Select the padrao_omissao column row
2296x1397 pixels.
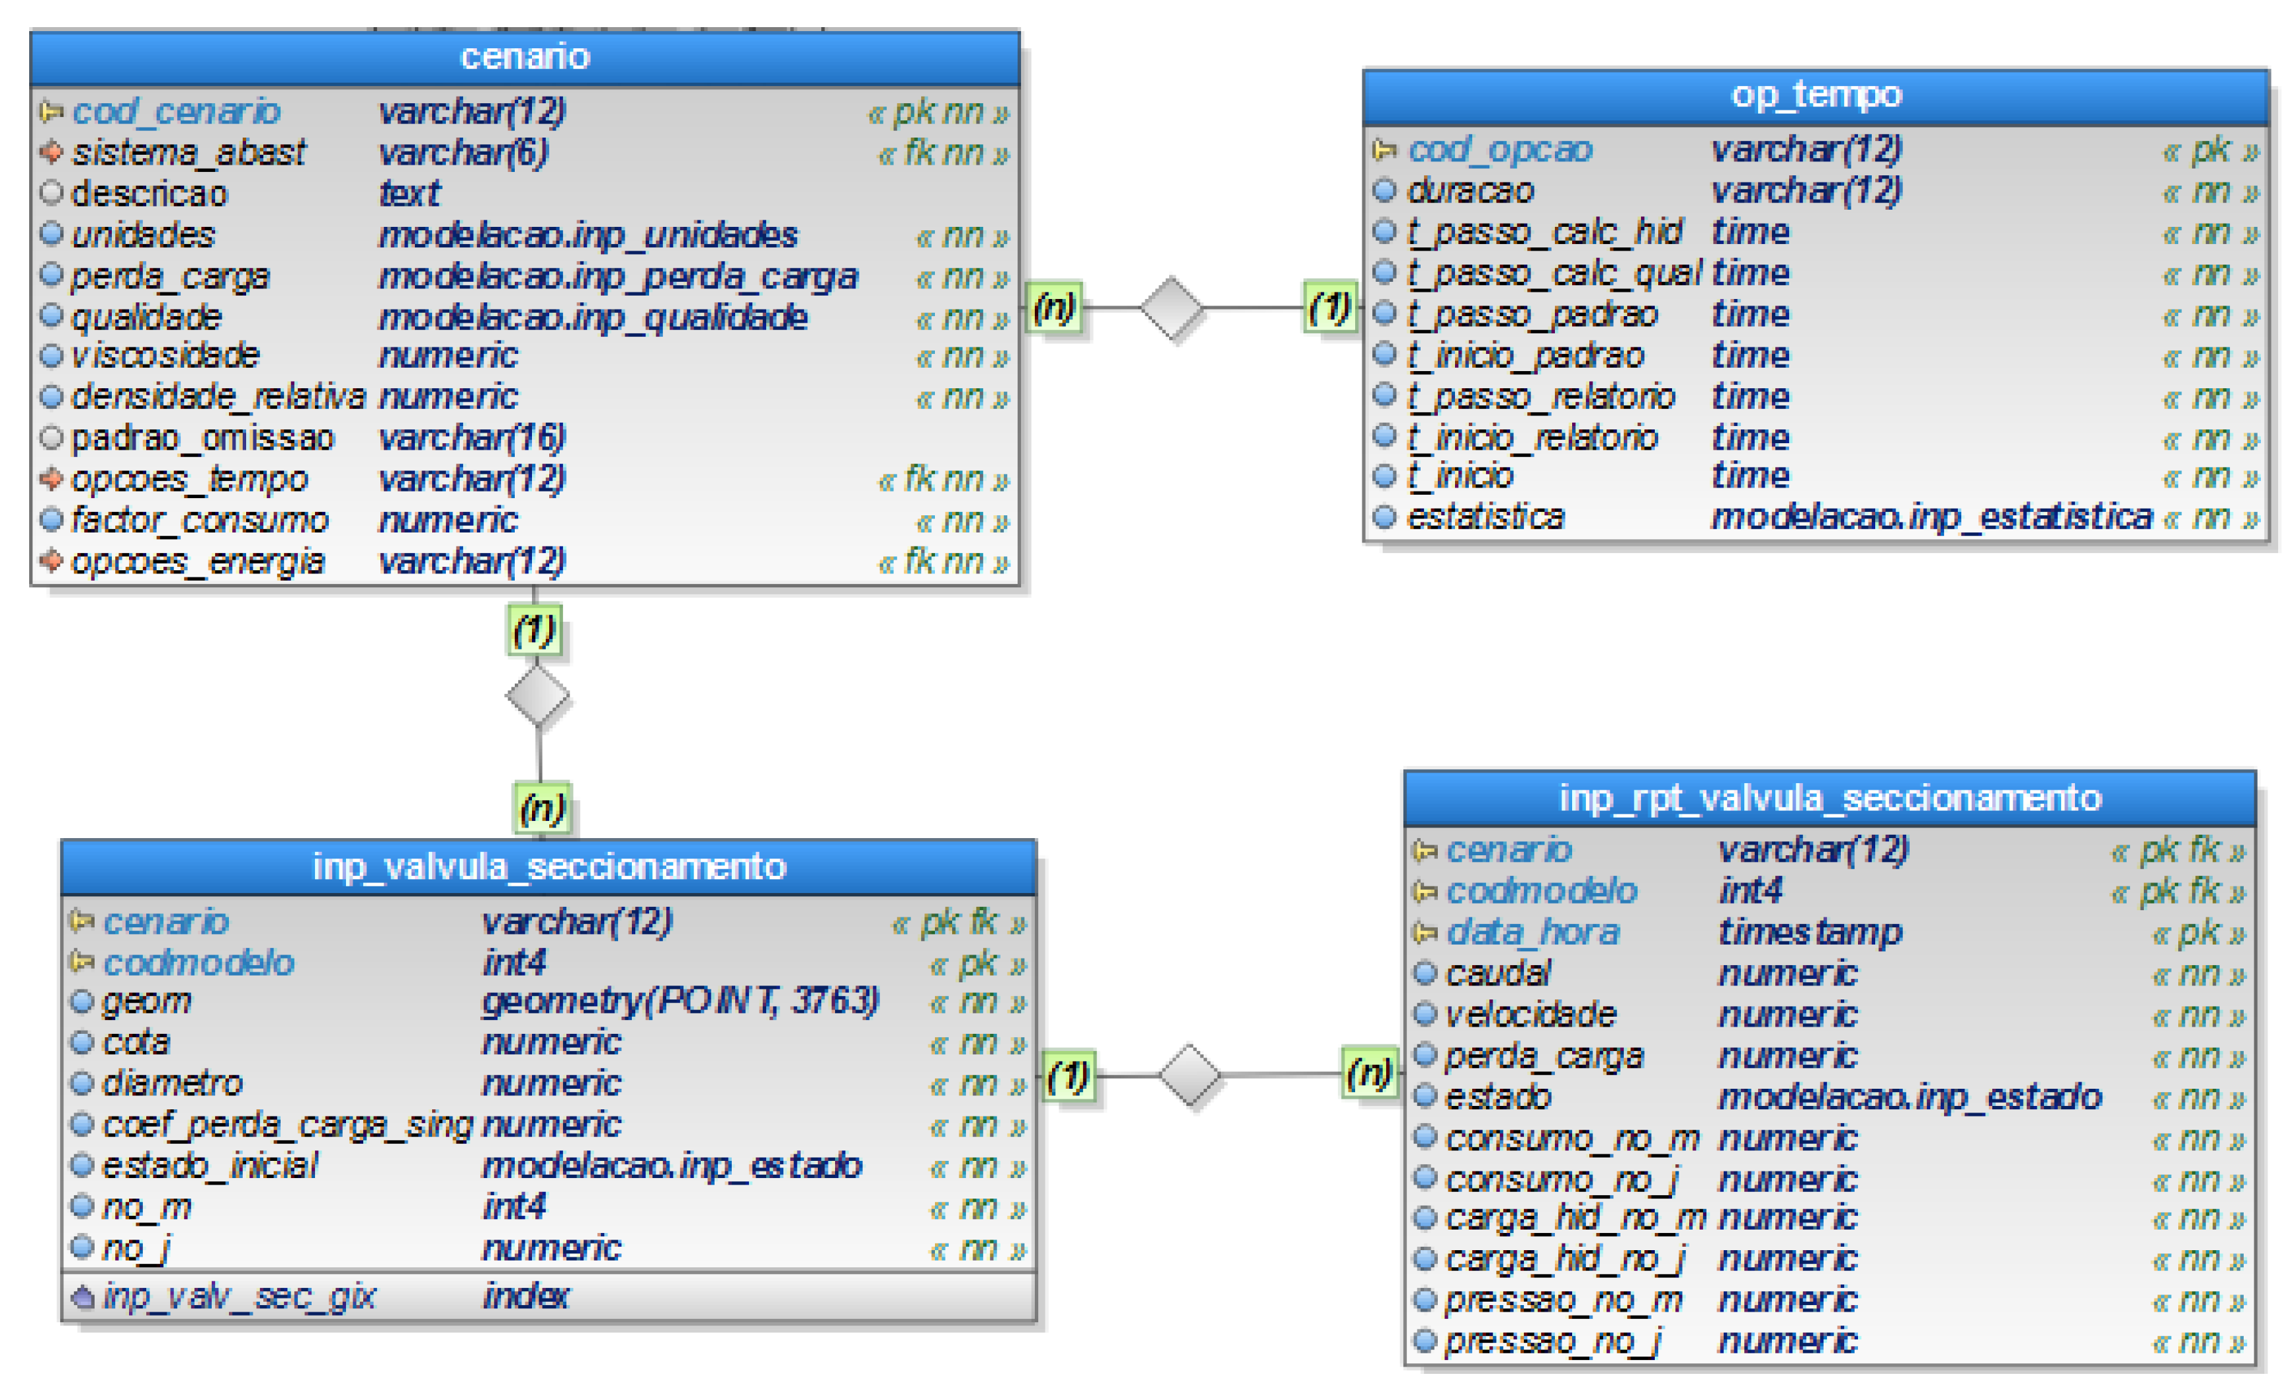[x=202, y=438]
